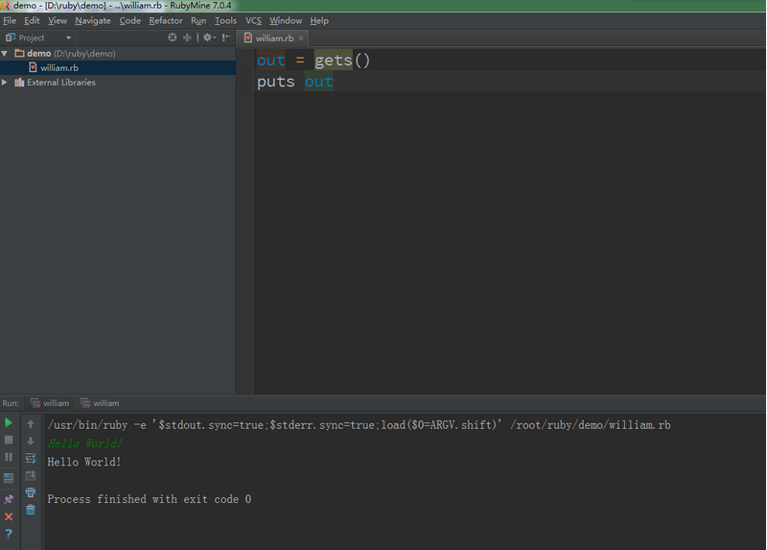Clear console with the trash can icon
Viewport: 767px width, 550px height.
tap(31, 510)
